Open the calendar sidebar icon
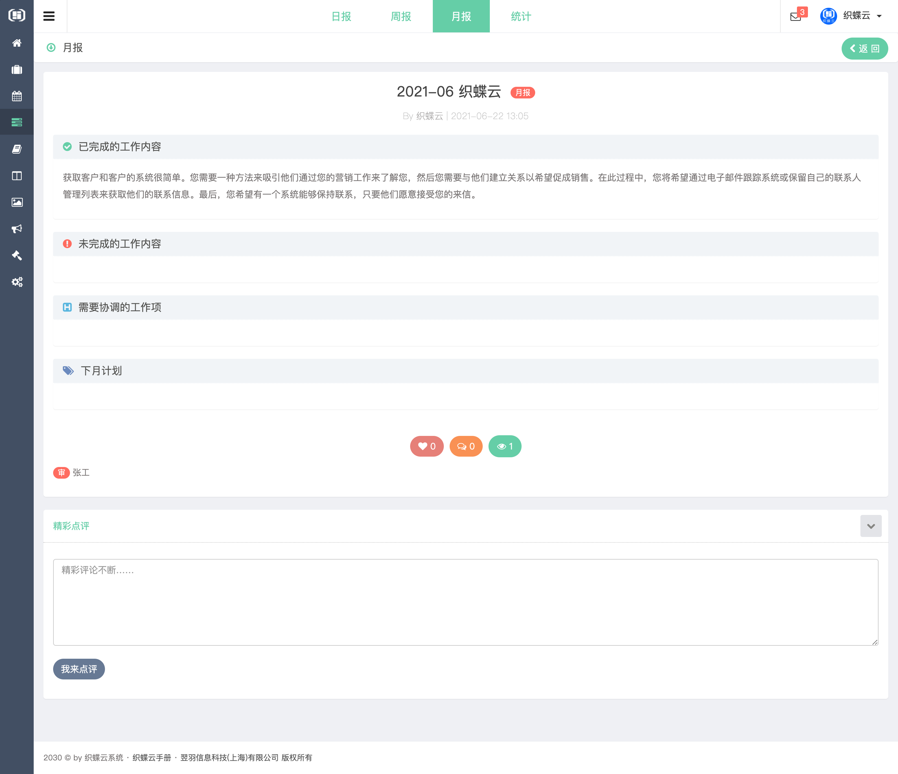 [x=17, y=96]
